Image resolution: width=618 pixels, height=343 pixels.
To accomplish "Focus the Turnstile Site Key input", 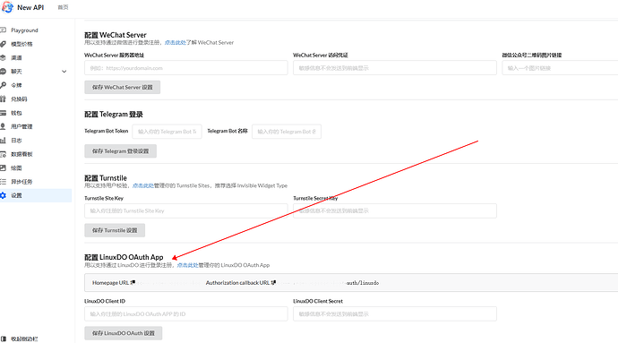I will (x=186, y=211).
